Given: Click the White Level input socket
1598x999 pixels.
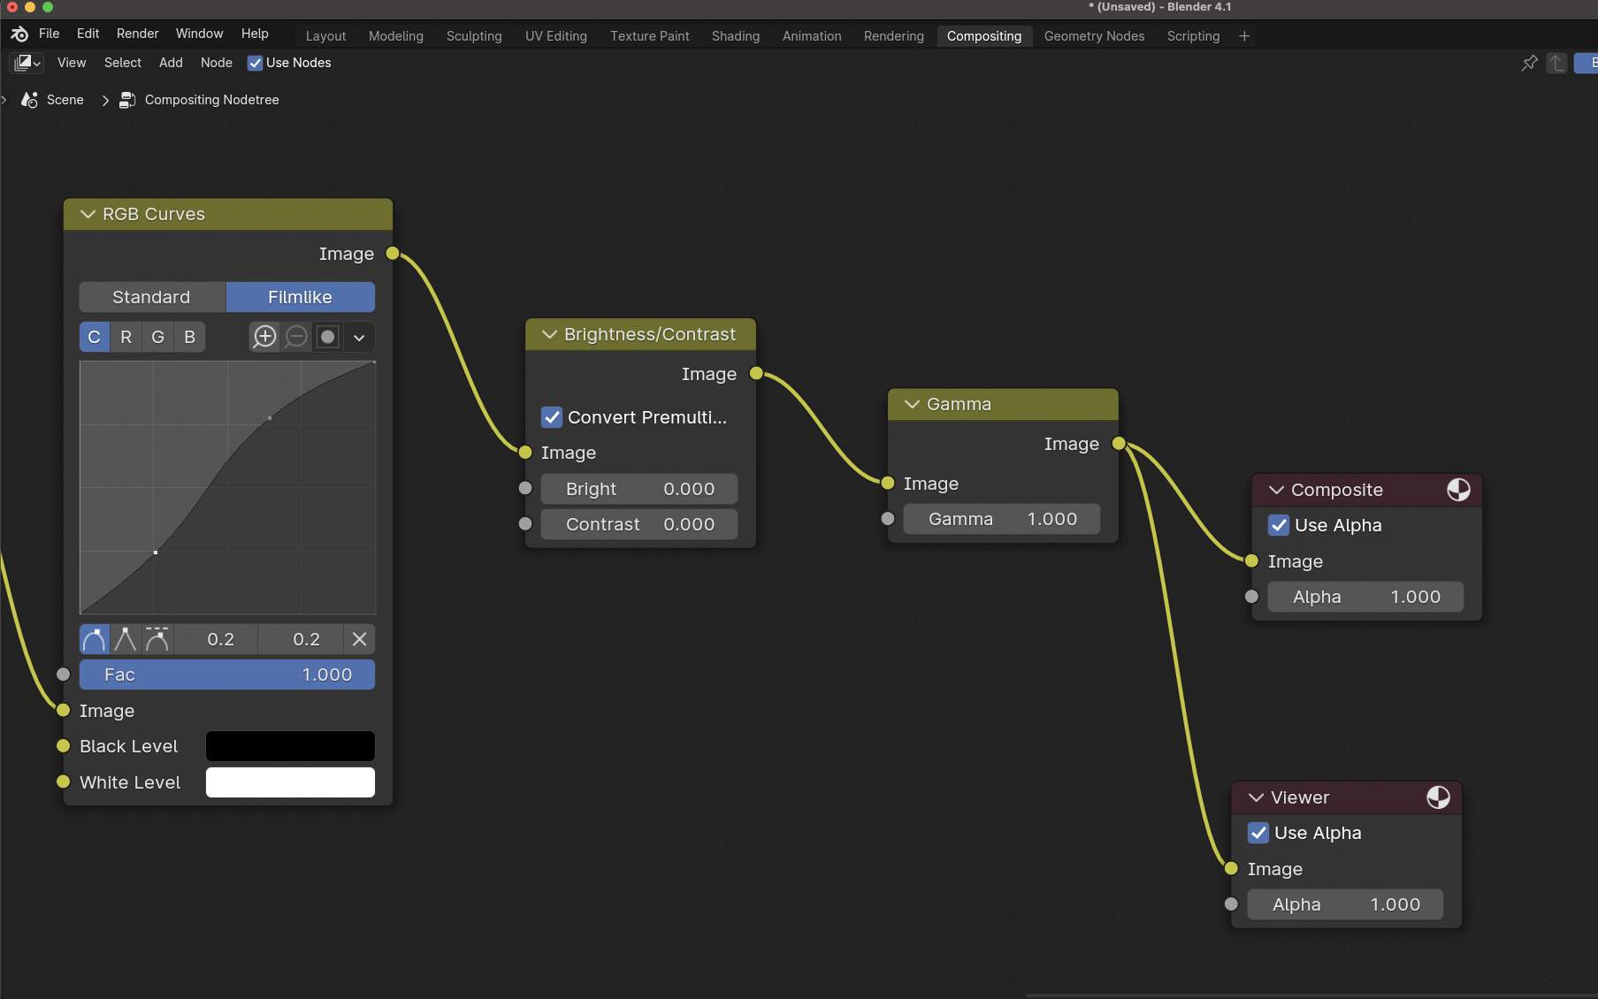Looking at the screenshot, I should 63,782.
